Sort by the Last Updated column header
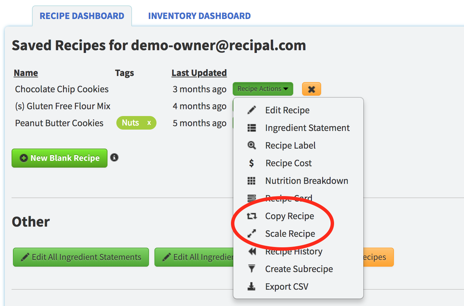The image size is (464, 306). [x=199, y=73]
